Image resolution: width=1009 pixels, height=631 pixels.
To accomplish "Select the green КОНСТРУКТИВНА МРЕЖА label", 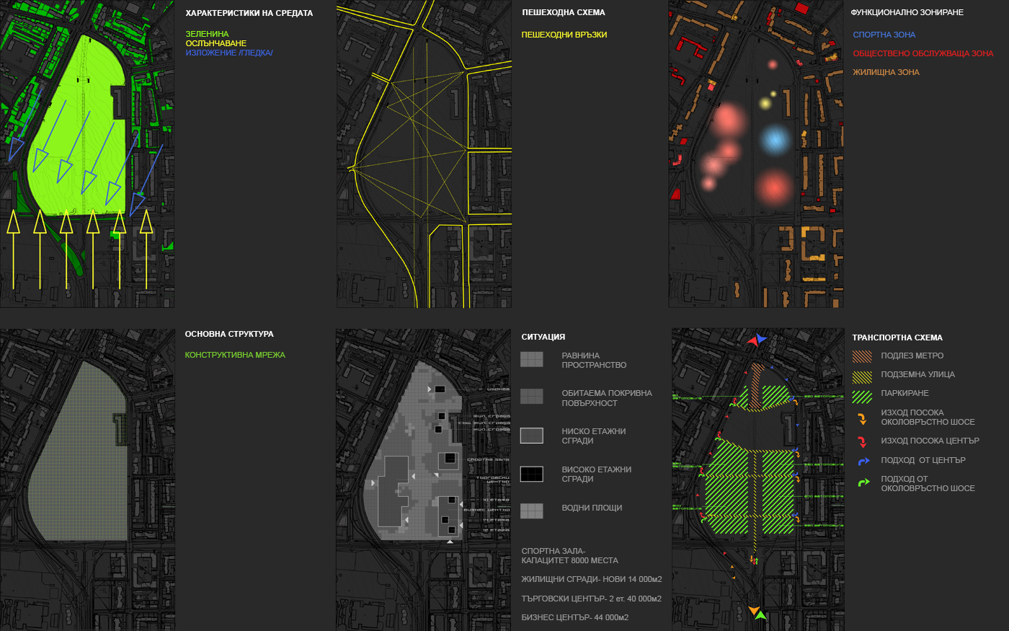I will coord(235,355).
